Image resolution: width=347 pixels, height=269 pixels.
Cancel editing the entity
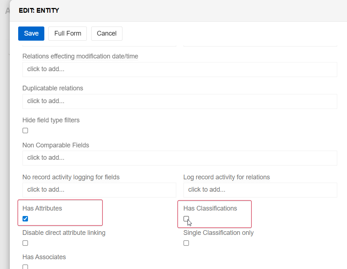[x=106, y=33]
